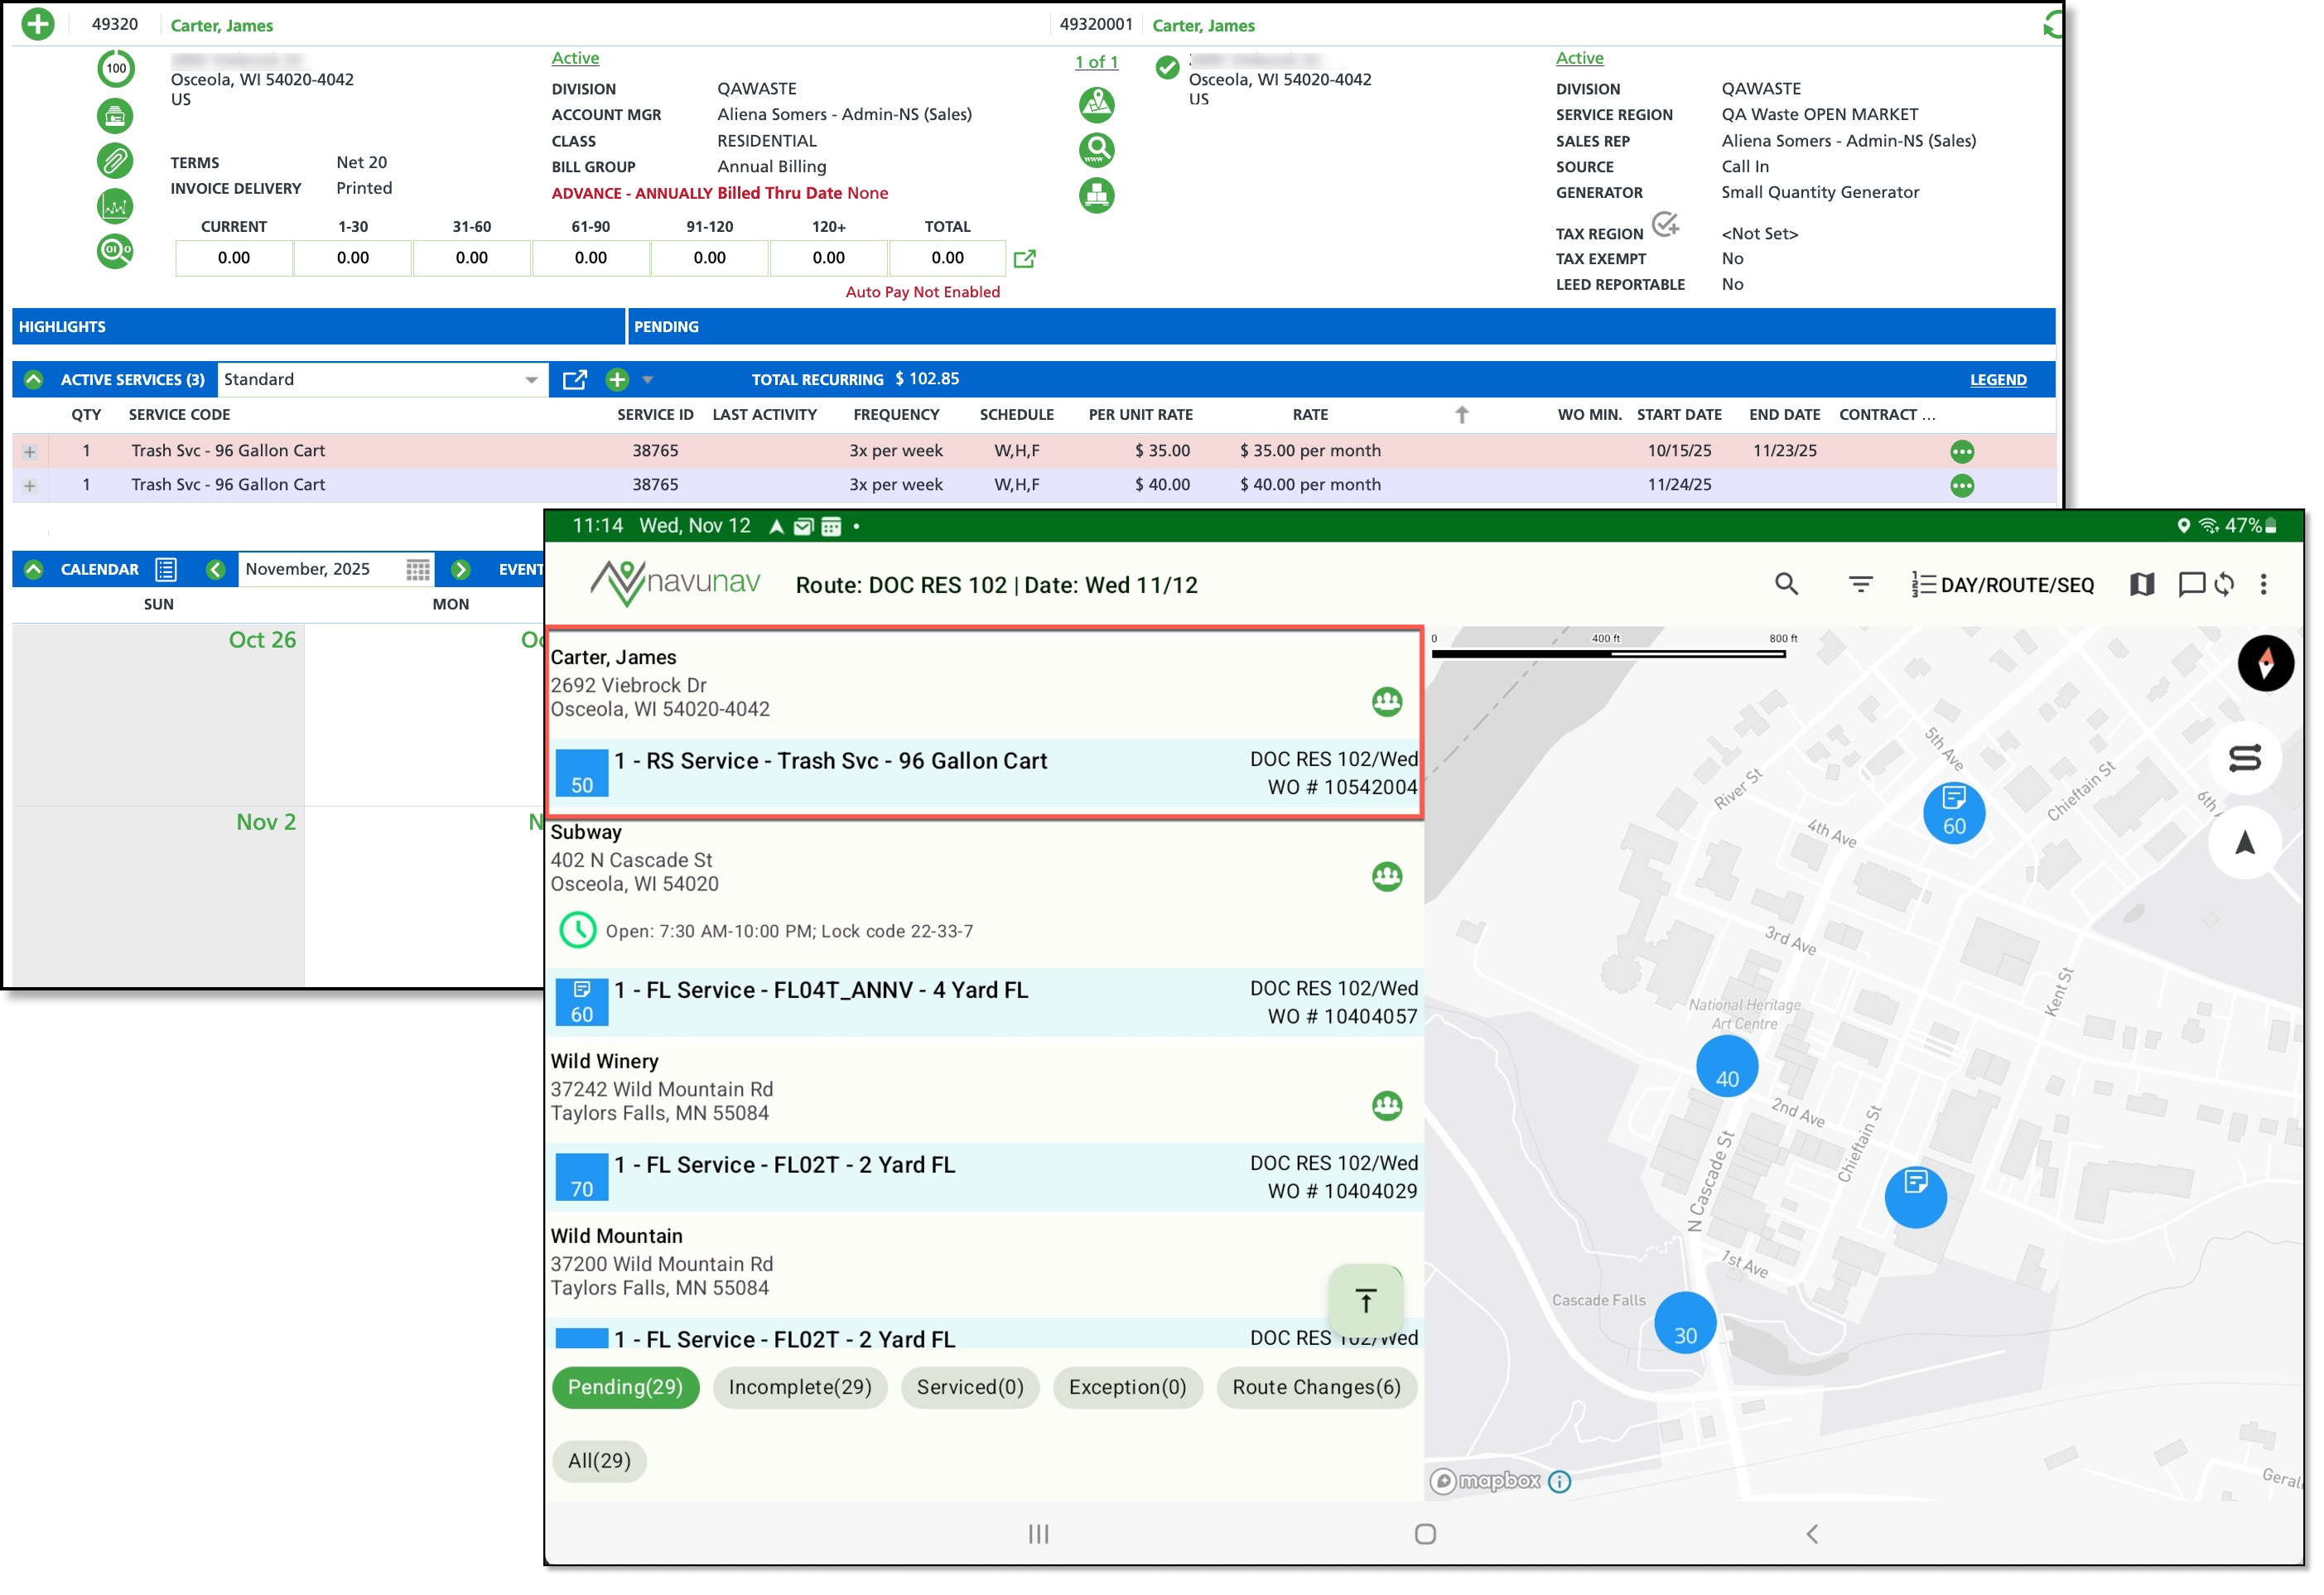Collapse the Active Services section
Viewport: 2324px width, 1595px height.
tap(34, 379)
